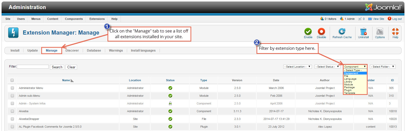Switch to the Warnings tab

pos(116,51)
